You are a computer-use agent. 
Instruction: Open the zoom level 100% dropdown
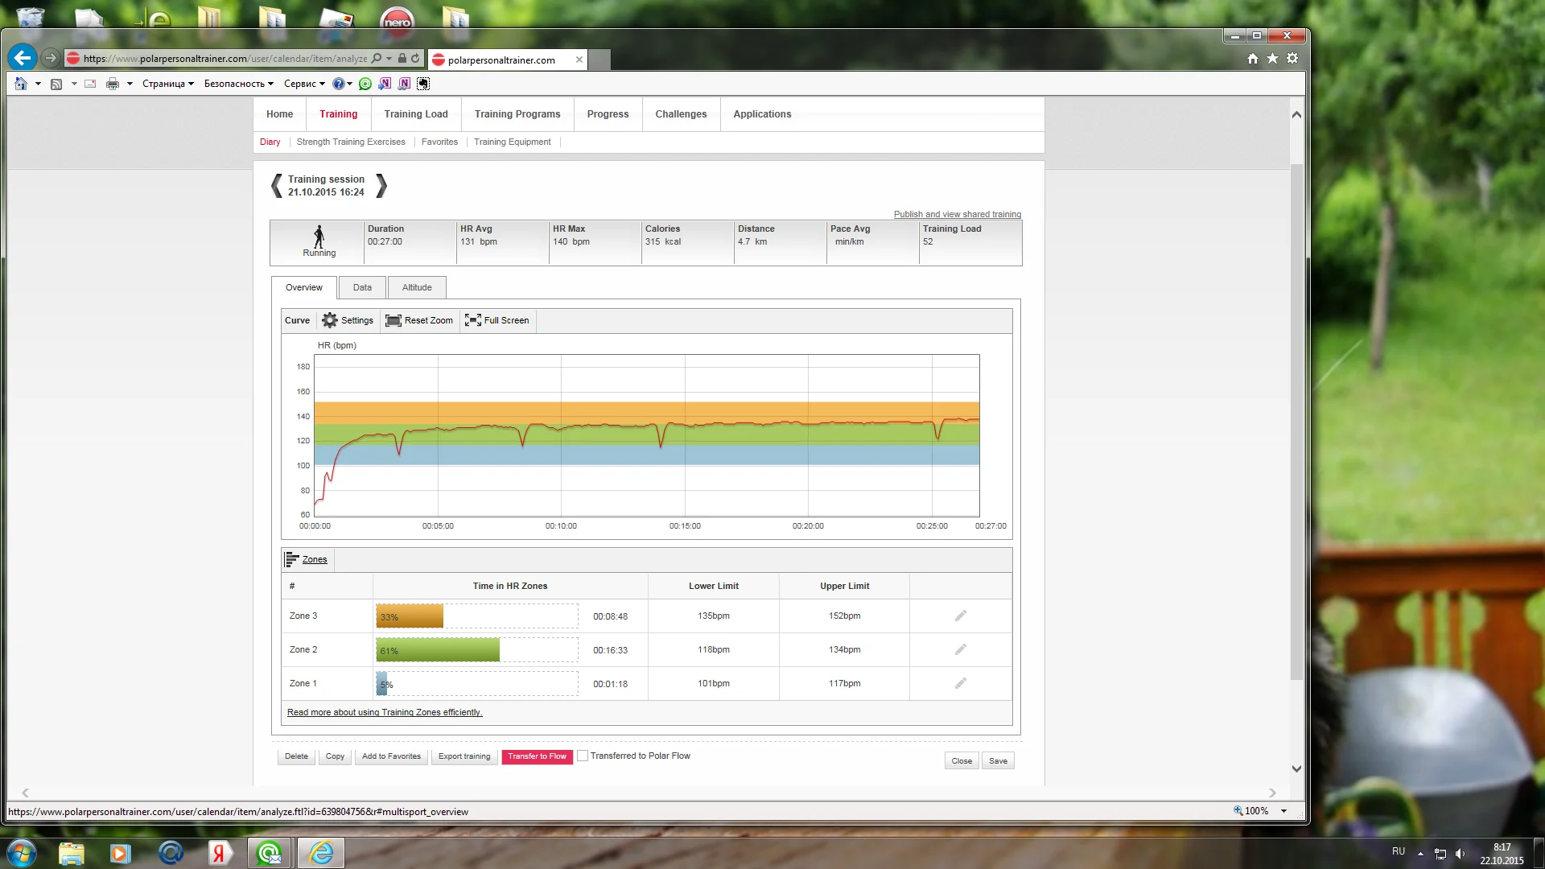[1283, 811]
